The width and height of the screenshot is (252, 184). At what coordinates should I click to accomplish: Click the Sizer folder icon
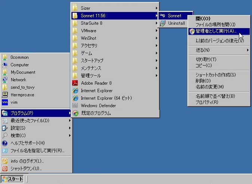(75, 8)
